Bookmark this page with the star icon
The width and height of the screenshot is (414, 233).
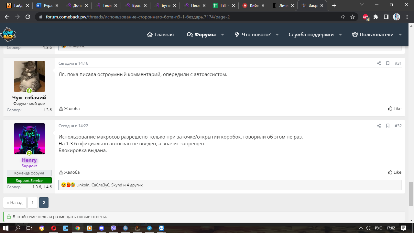353,17
